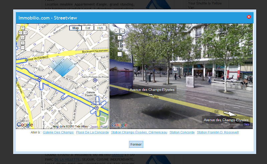Click the Saint-Philippe-du-Roule metro marker
The width and height of the screenshot is (267, 164).
click(x=95, y=80)
